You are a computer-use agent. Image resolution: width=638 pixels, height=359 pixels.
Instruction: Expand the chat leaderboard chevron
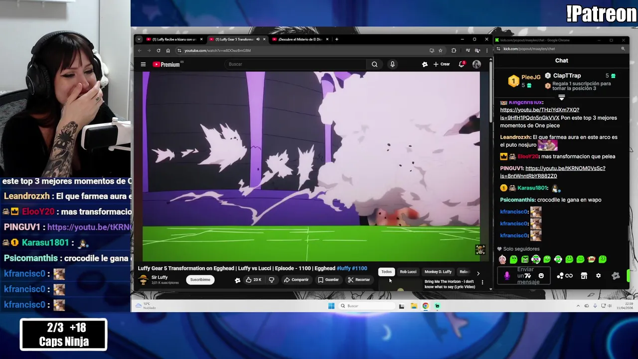click(562, 98)
